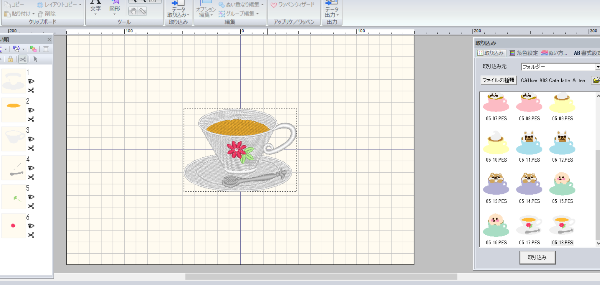Screen dimensions: 600x285
Task: Toggle scissors trim on sewing order item 4
Action: [x=31, y=177]
